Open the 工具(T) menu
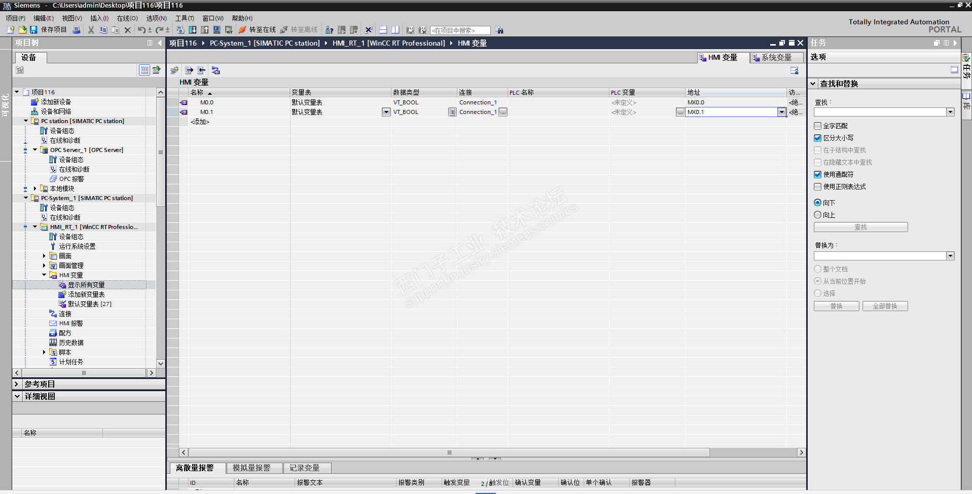 [x=185, y=18]
